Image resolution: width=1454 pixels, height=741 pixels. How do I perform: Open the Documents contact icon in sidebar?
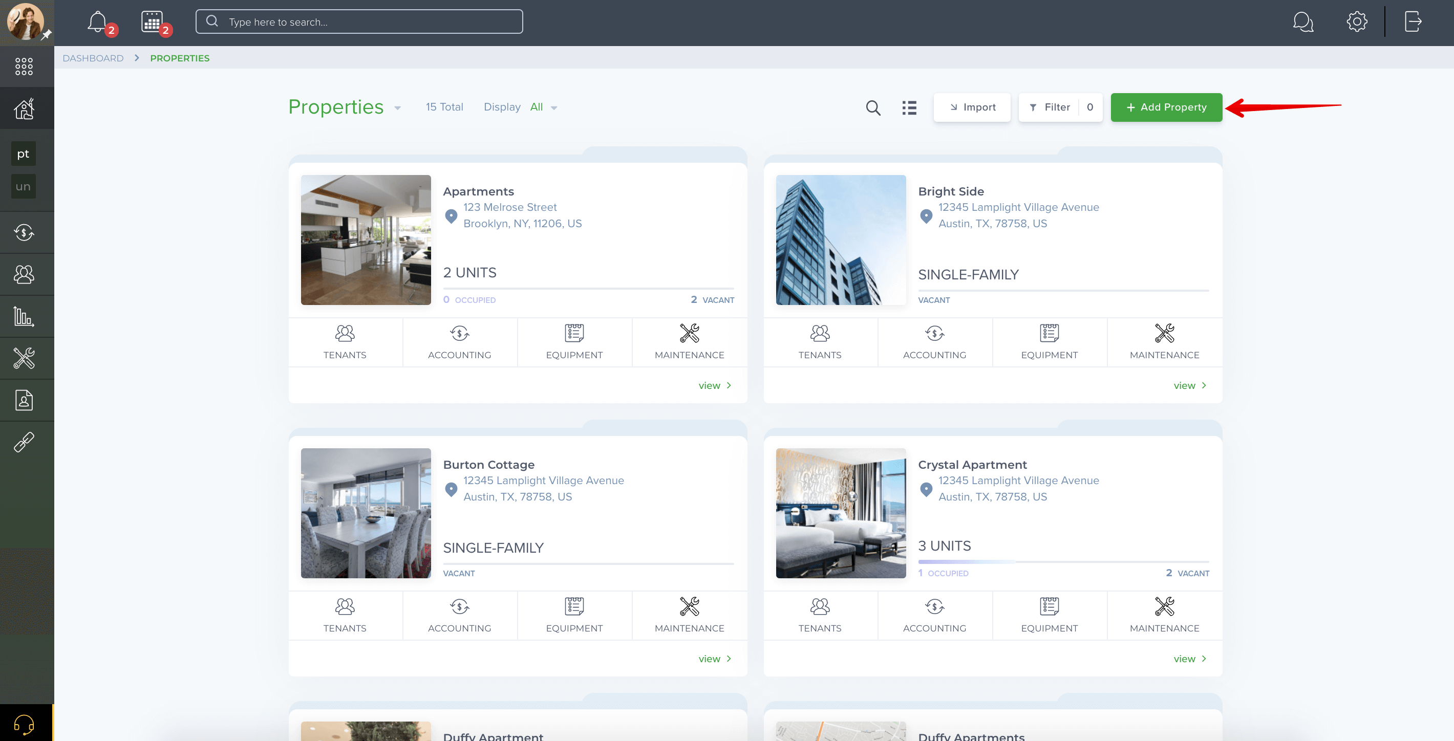click(24, 400)
